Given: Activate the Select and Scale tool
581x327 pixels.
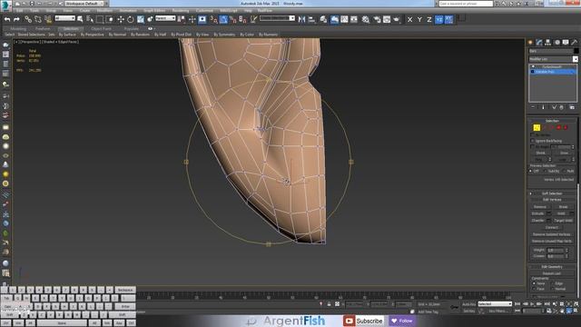Looking at the screenshot, I should click(141, 19).
